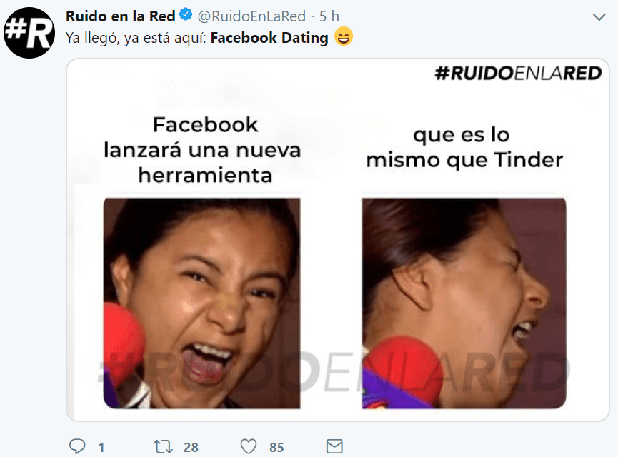Click the bold Facebook Dating text

pos(269,38)
